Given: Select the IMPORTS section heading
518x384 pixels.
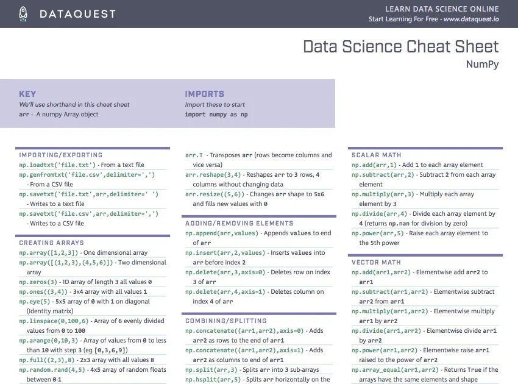Looking at the screenshot, I should point(205,94).
